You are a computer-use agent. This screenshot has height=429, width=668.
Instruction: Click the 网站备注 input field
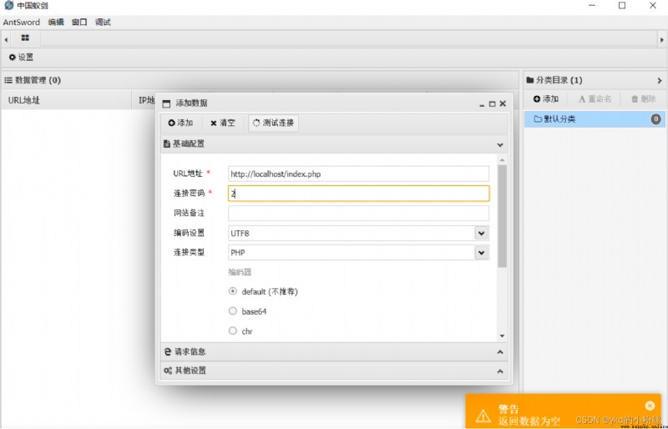pos(358,213)
